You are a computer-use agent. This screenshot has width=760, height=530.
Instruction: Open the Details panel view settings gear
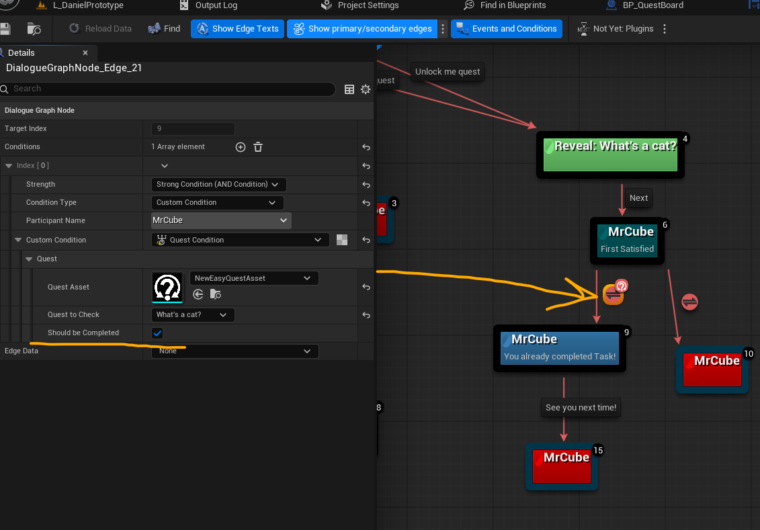[x=365, y=89]
